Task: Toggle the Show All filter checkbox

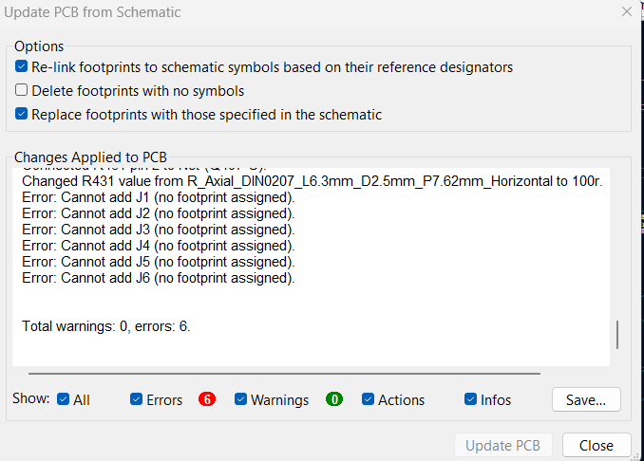Action: [x=64, y=399]
